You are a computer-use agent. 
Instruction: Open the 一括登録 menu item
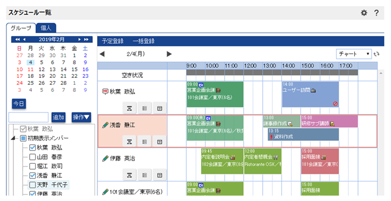click(x=143, y=41)
